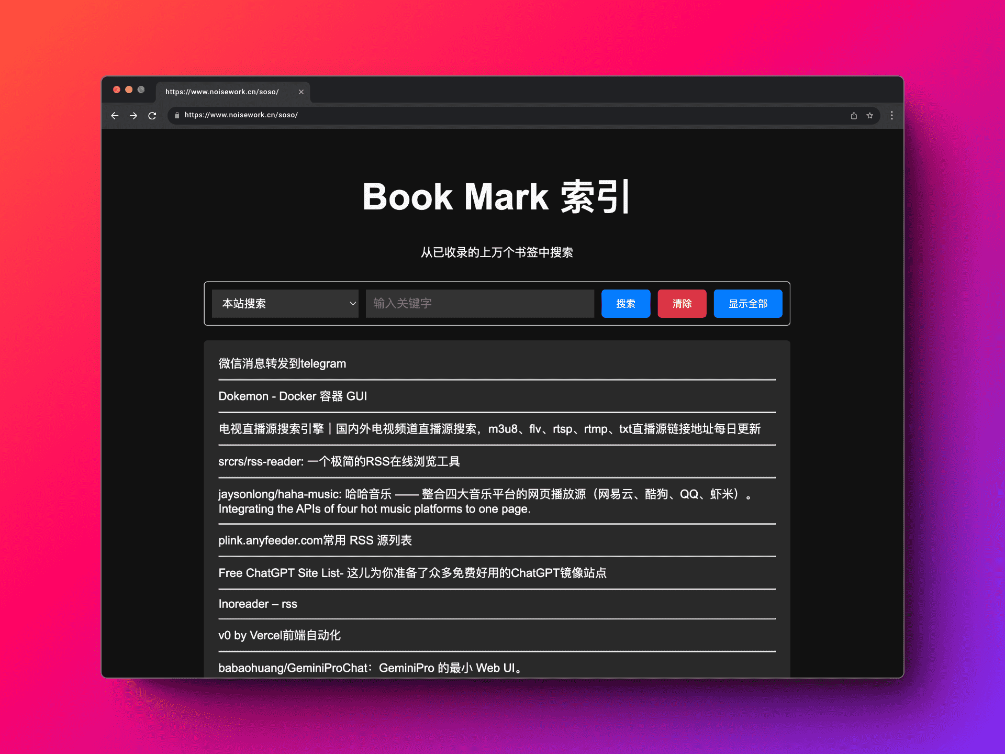Click the 显示全部 button
The width and height of the screenshot is (1005, 754).
coord(747,304)
